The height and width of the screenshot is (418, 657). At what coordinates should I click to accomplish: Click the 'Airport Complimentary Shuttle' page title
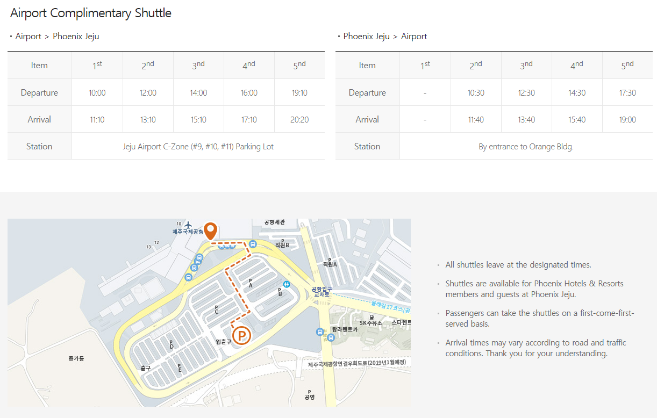click(x=91, y=13)
